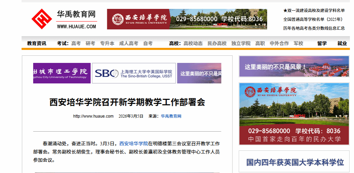Click the 华禹教育网 source link

[x=171, y=116]
